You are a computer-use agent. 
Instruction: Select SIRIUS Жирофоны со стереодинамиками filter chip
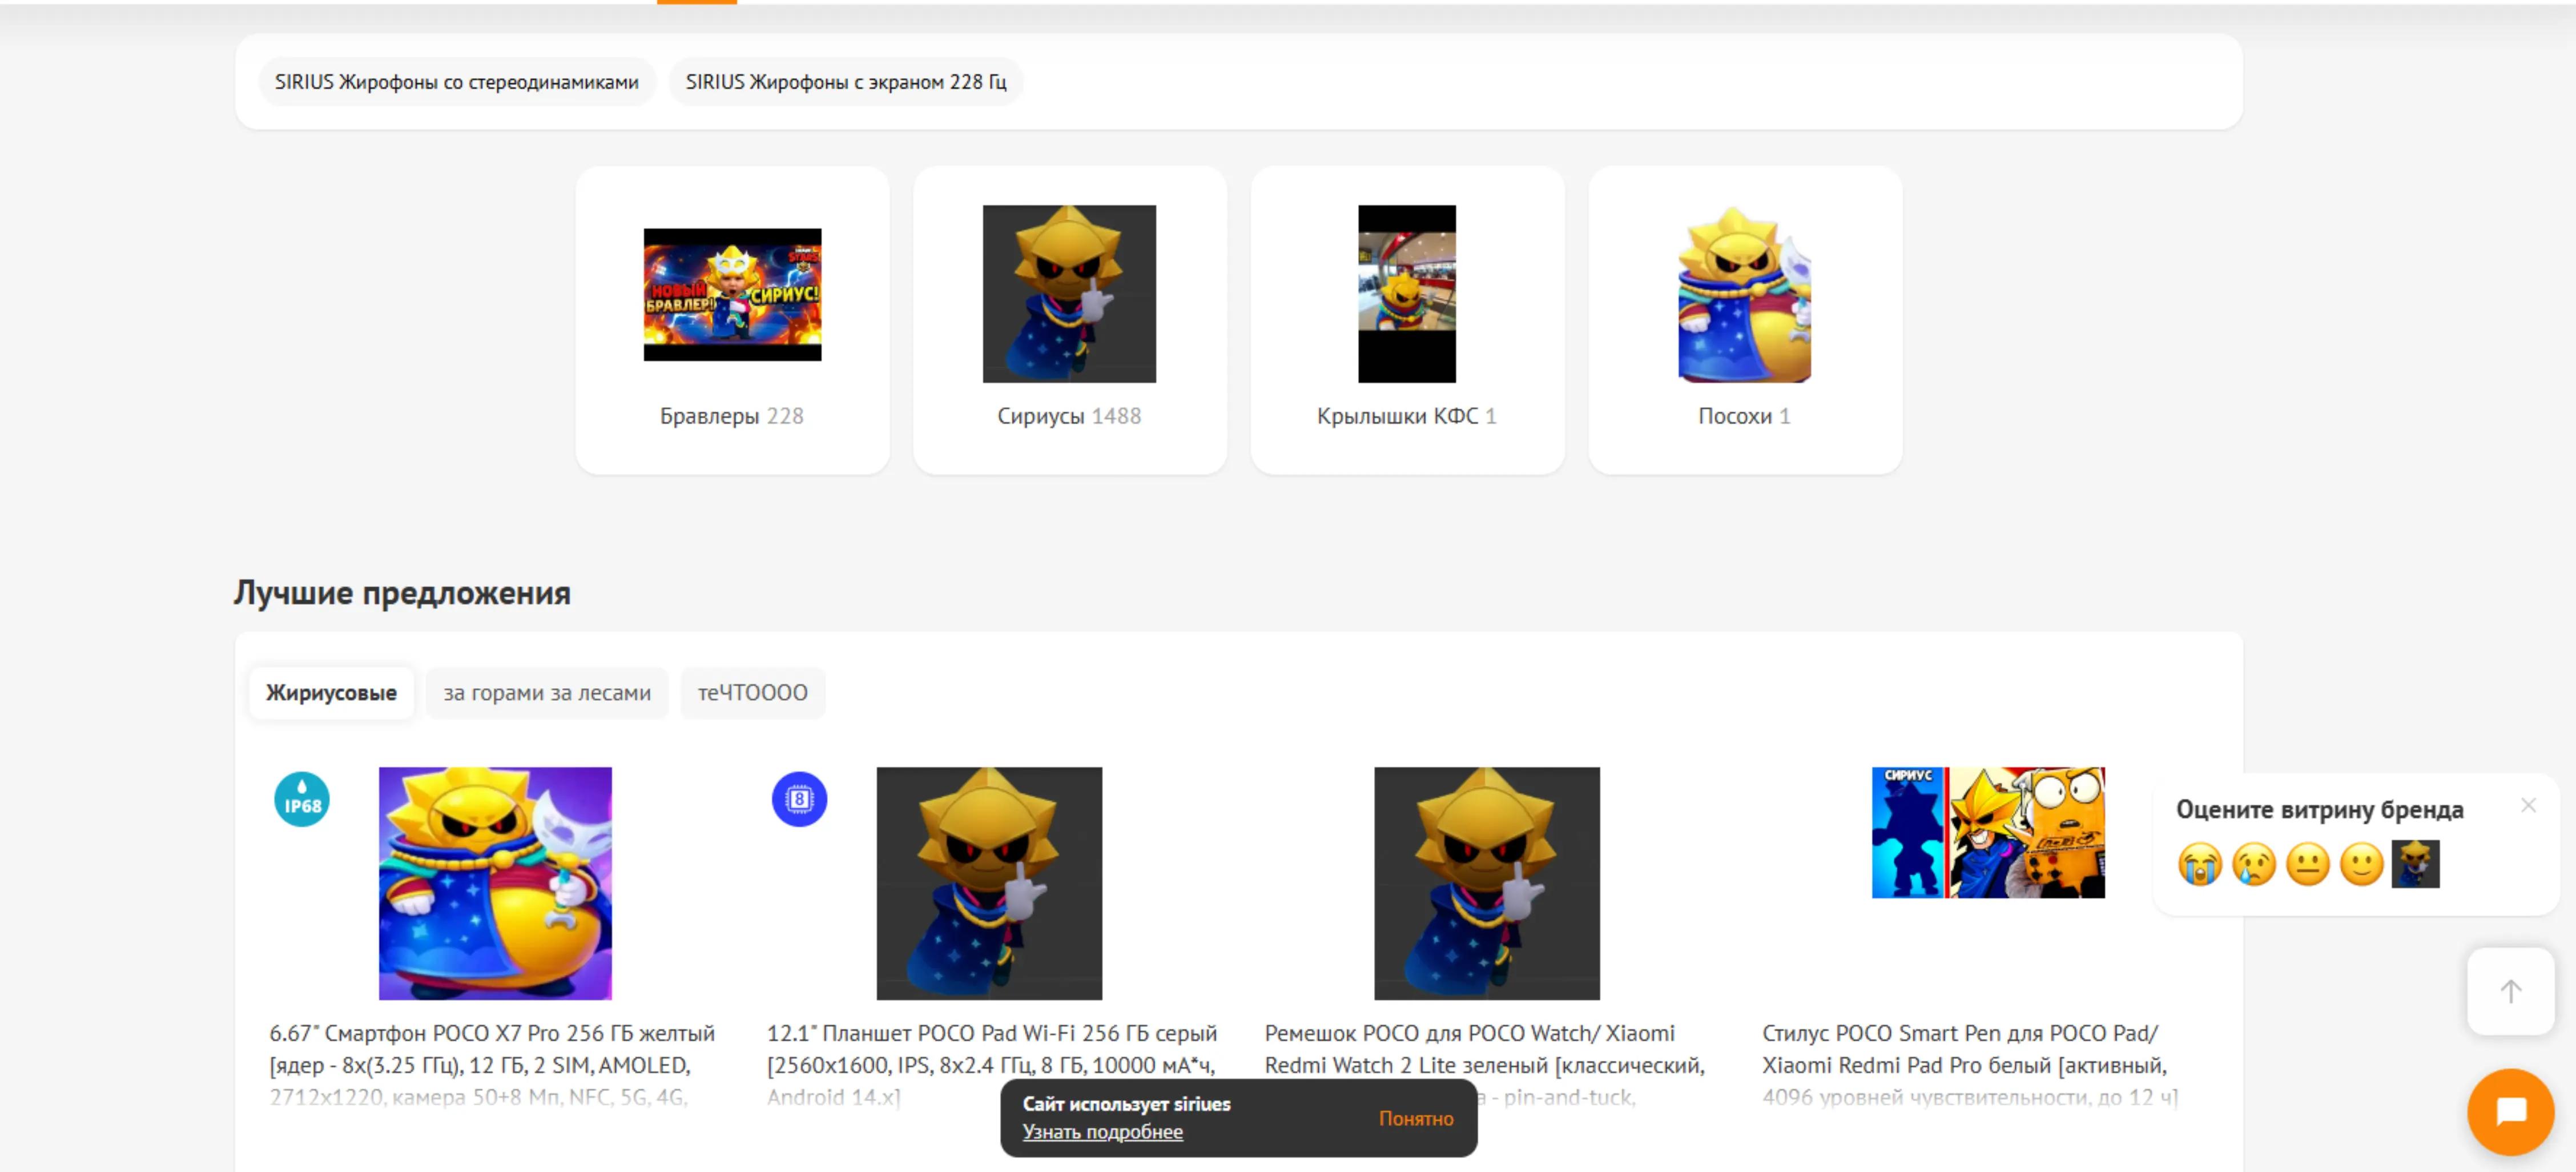(457, 82)
